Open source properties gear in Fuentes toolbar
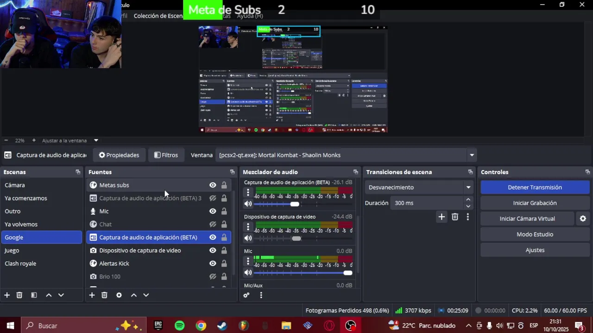 pos(119,295)
